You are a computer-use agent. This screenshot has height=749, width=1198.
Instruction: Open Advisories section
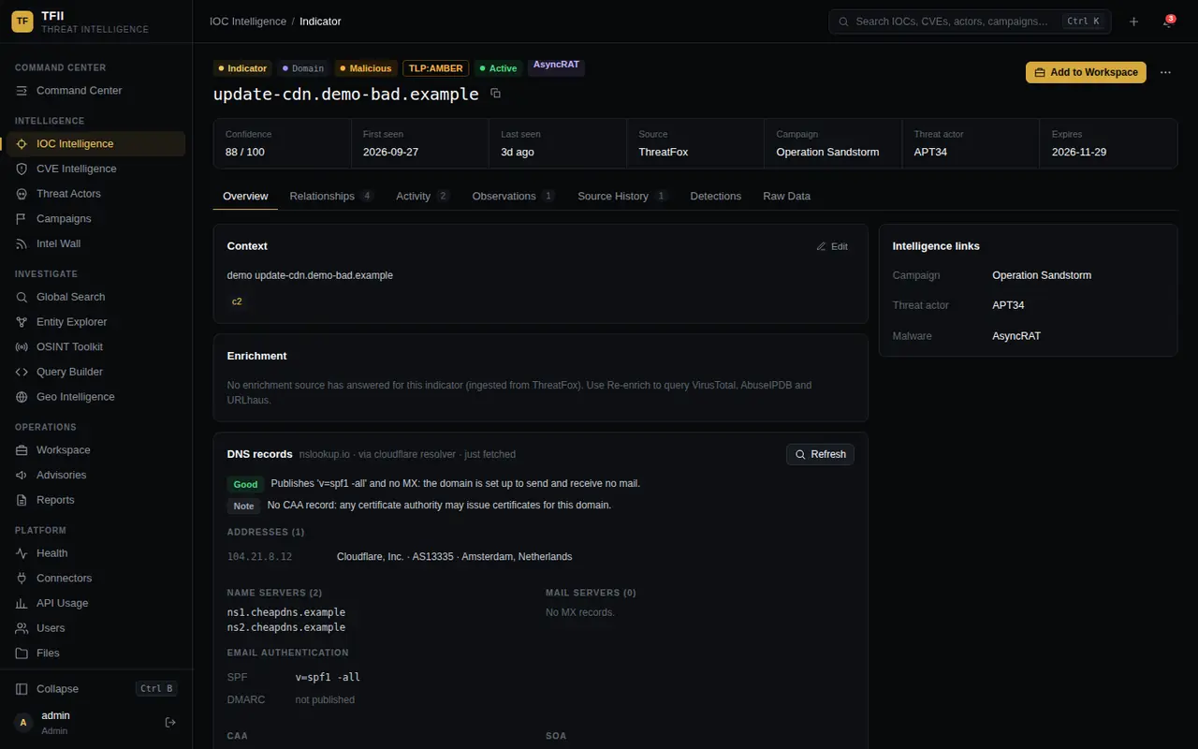coord(96,475)
